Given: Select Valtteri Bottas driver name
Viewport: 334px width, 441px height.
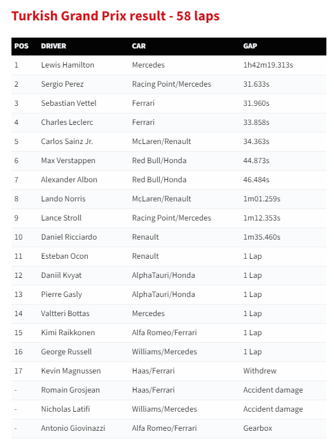Looking at the screenshot, I should [x=65, y=314].
